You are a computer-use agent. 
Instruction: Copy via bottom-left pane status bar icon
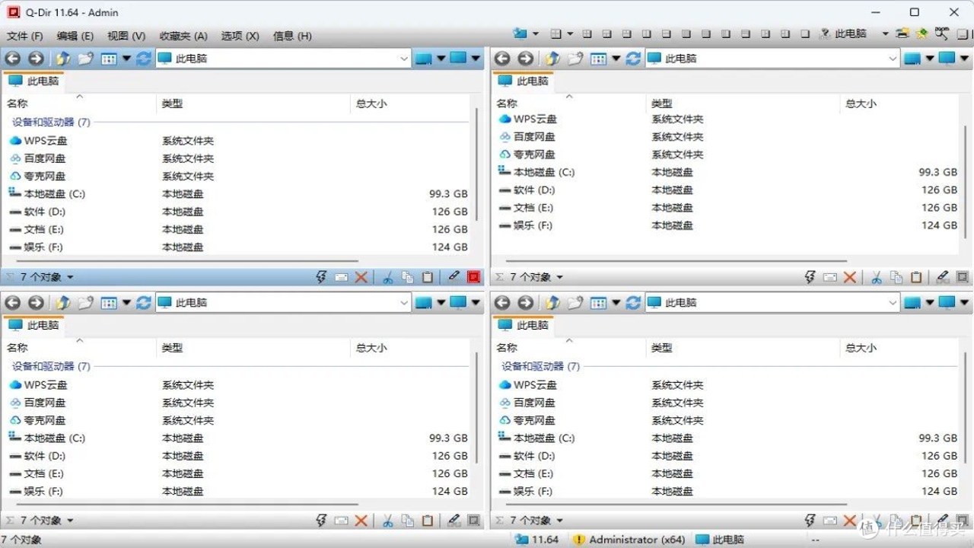(x=408, y=521)
